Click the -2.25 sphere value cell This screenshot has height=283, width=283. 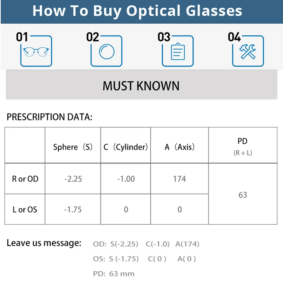click(73, 179)
